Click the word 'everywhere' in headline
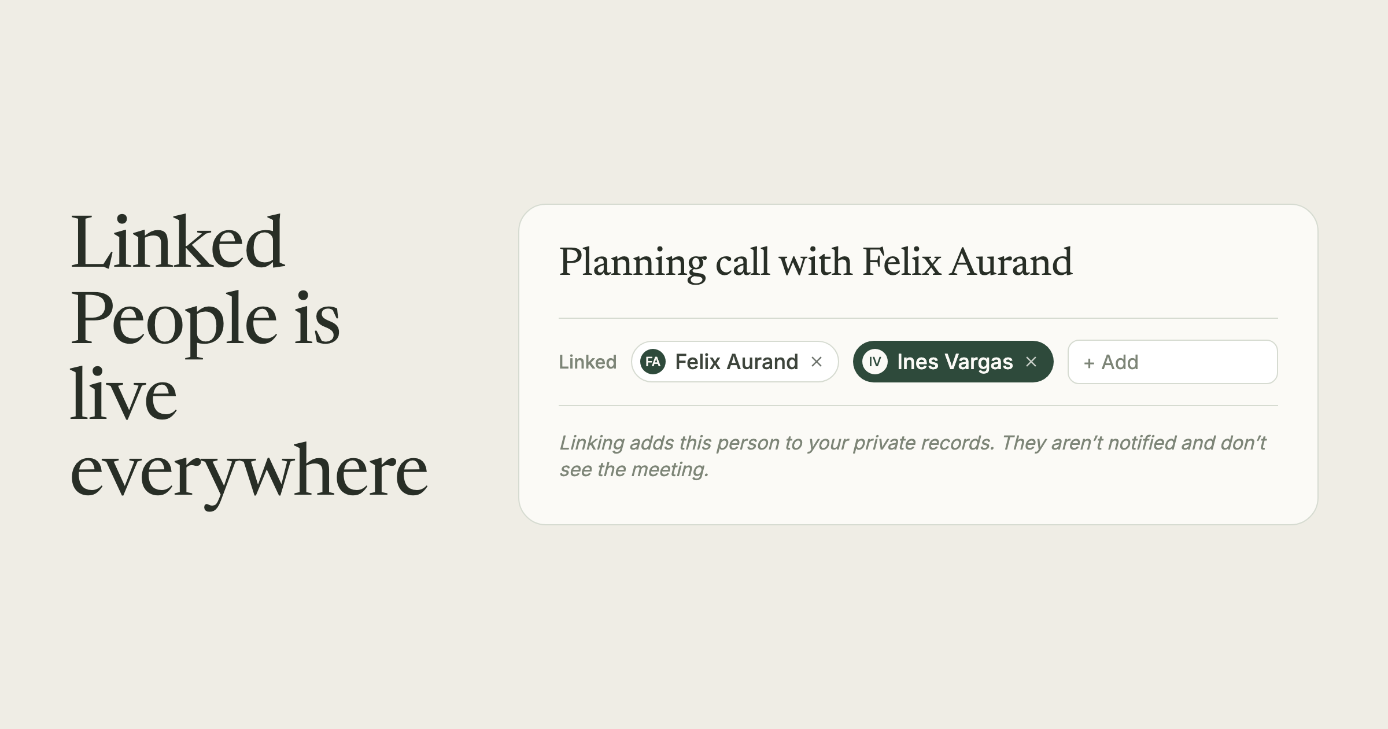 (249, 471)
